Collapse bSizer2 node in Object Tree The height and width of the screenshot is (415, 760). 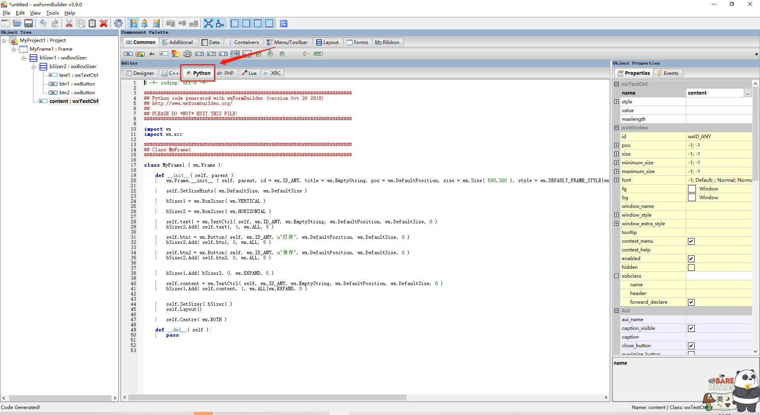point(34,67)
